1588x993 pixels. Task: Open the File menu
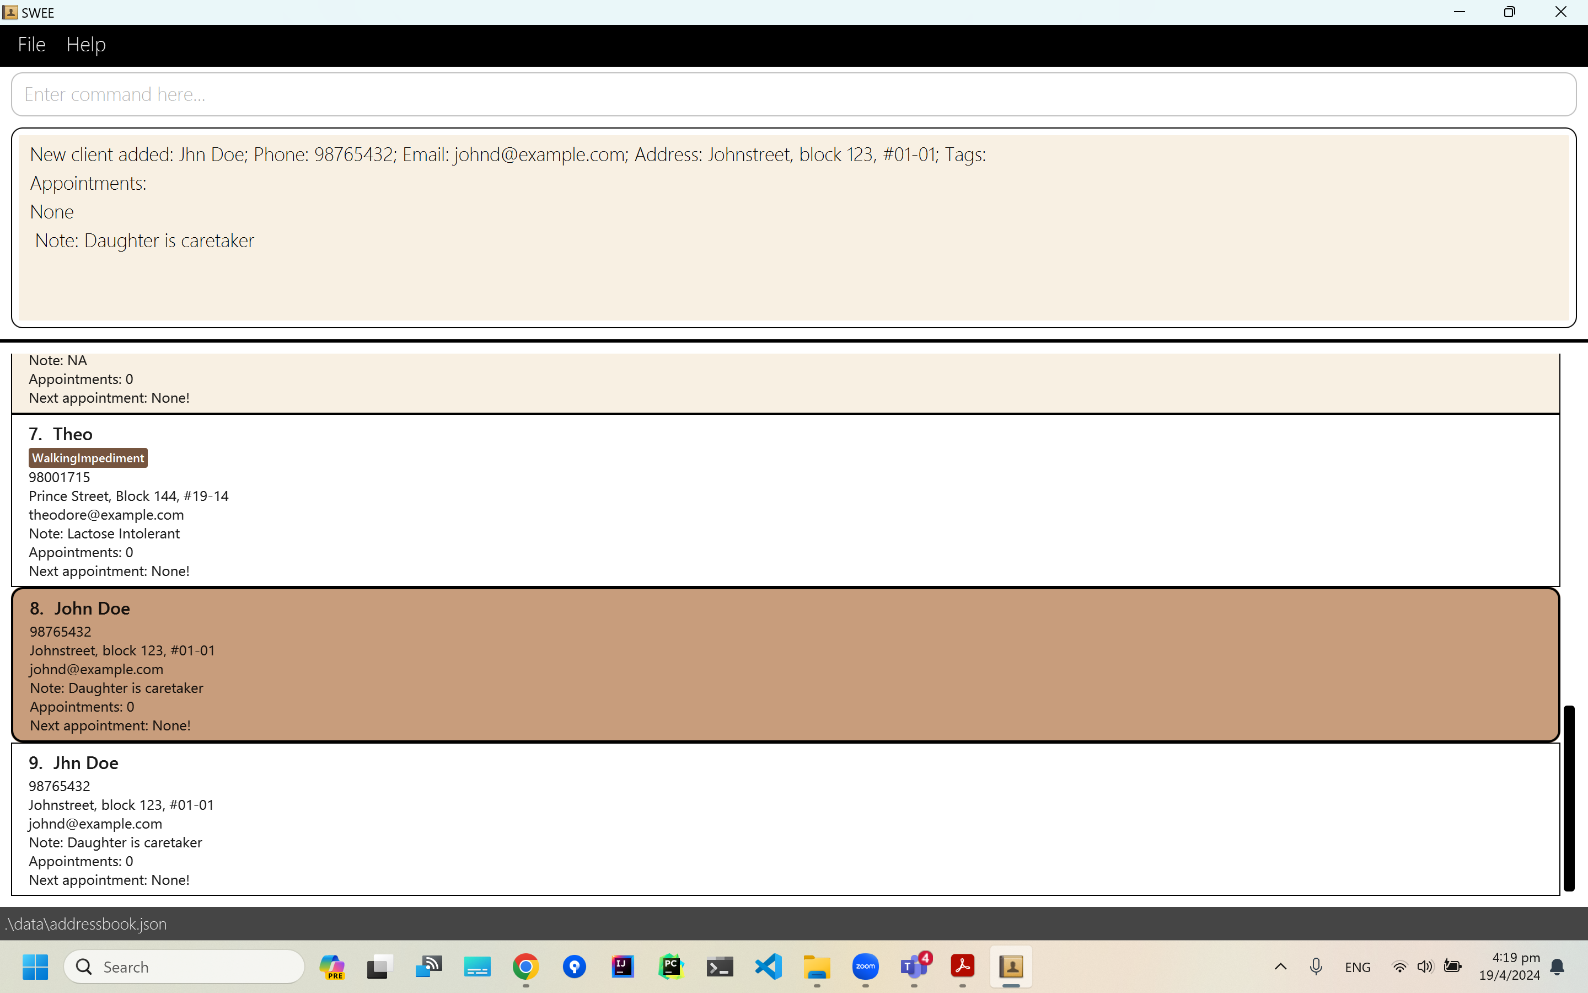click(31, 45)
